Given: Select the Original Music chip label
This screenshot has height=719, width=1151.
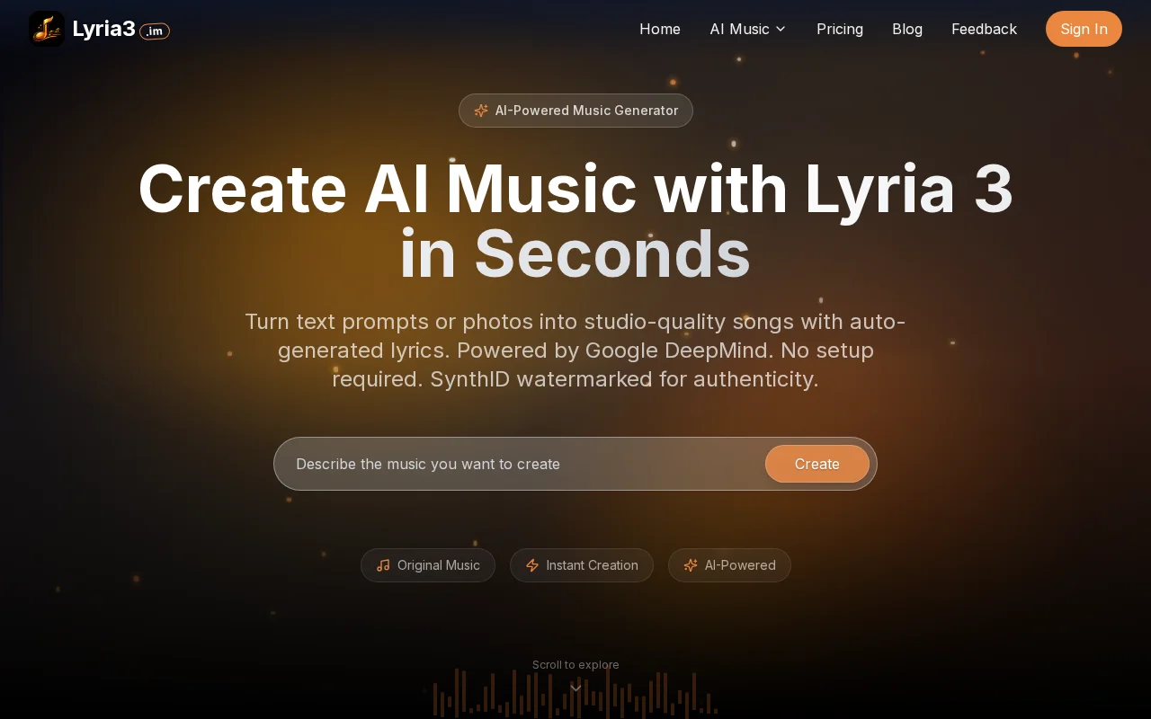Looking at the screenshot, I should point(439,565).
